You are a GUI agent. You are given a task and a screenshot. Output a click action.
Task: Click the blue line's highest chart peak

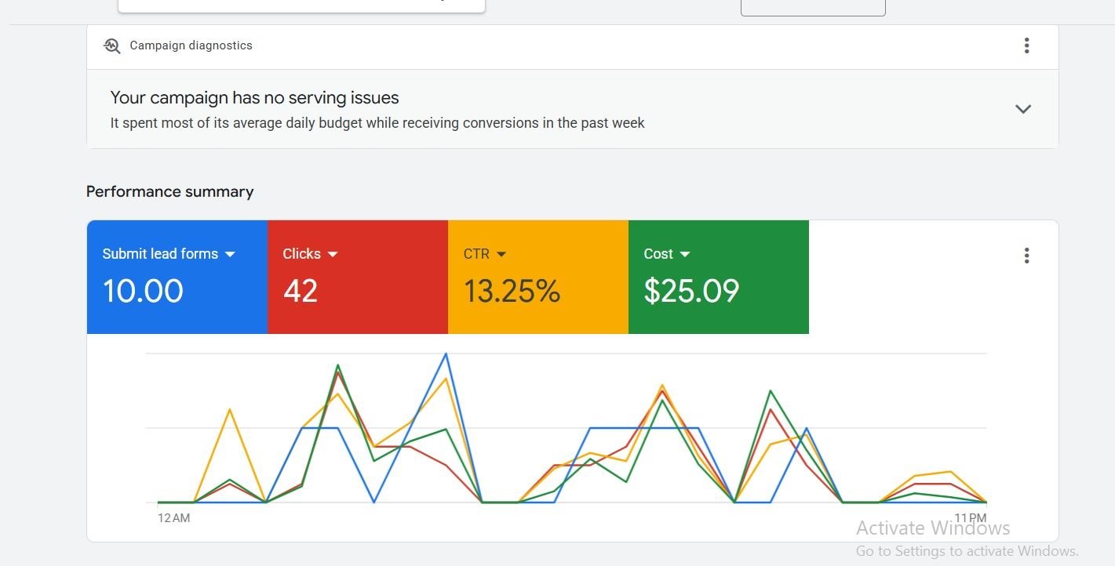[x=446, y=354]
